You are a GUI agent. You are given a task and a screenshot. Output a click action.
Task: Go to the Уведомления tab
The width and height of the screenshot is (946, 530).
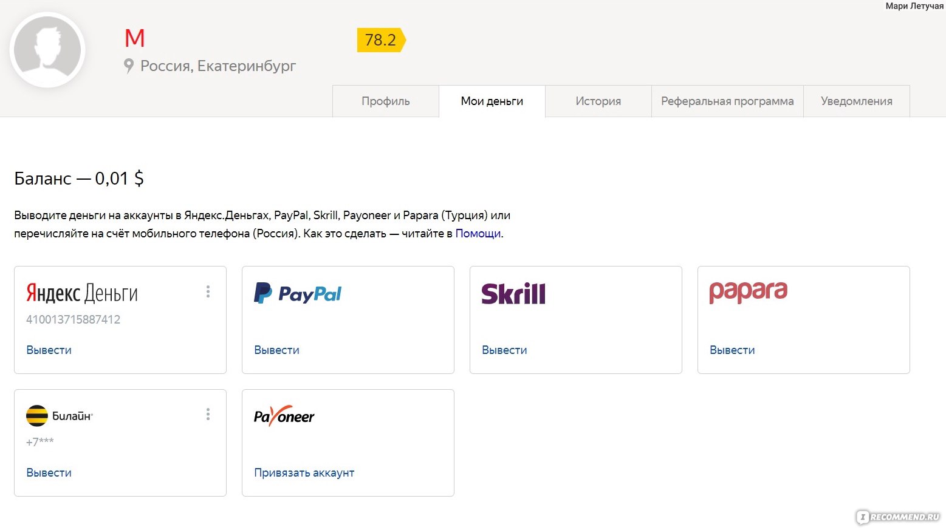[857, 101]
